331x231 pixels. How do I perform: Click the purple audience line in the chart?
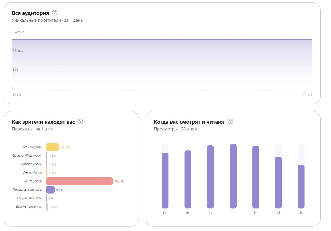[x=162, y=39]
